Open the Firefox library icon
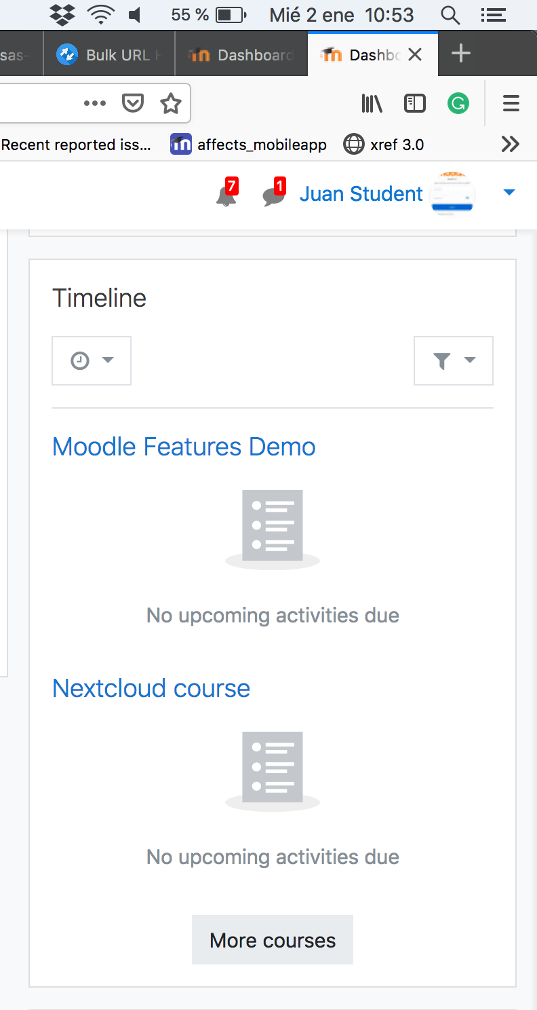This screenshot has height=1010, width=537. [372, 103]
